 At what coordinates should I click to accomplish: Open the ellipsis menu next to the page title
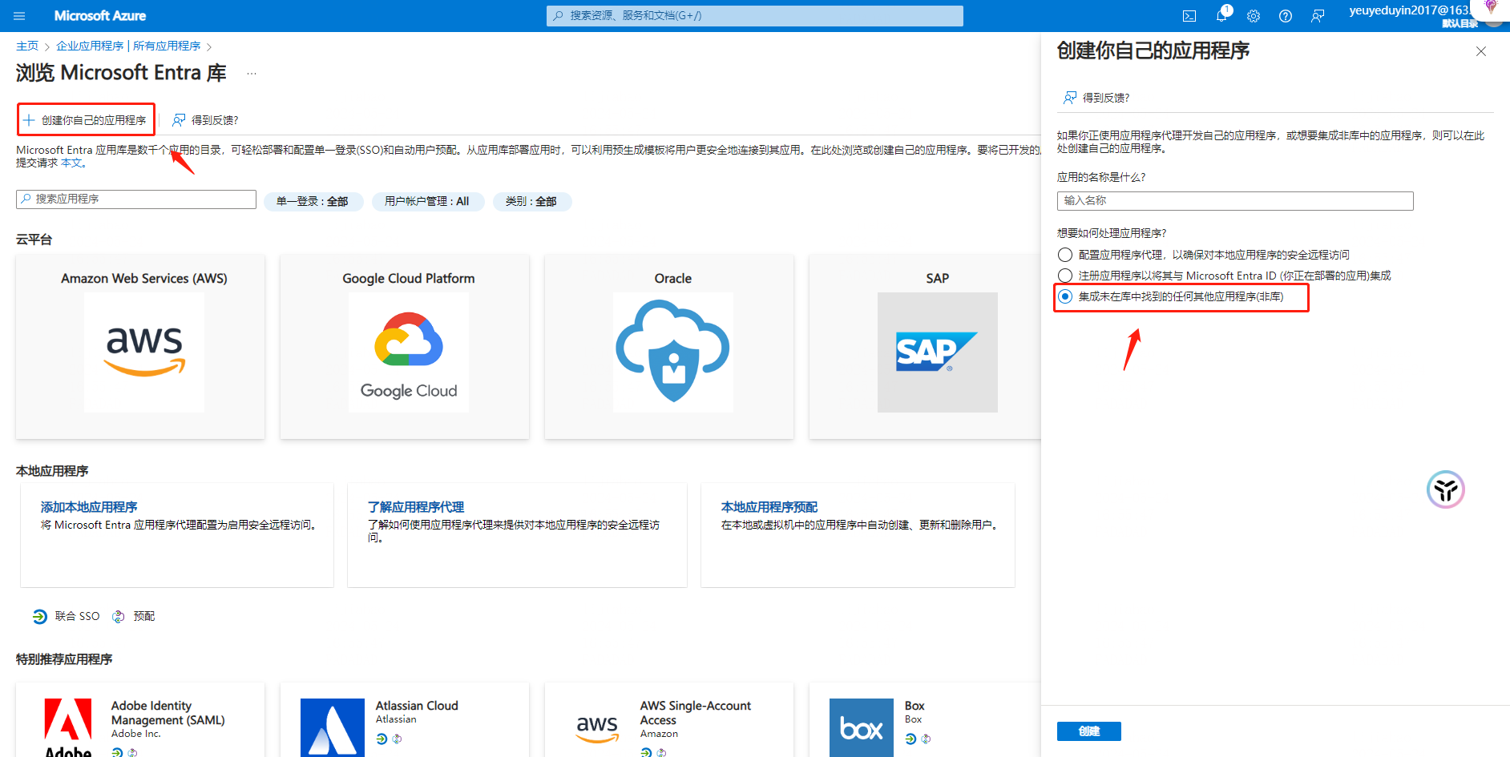pos(252,74)
